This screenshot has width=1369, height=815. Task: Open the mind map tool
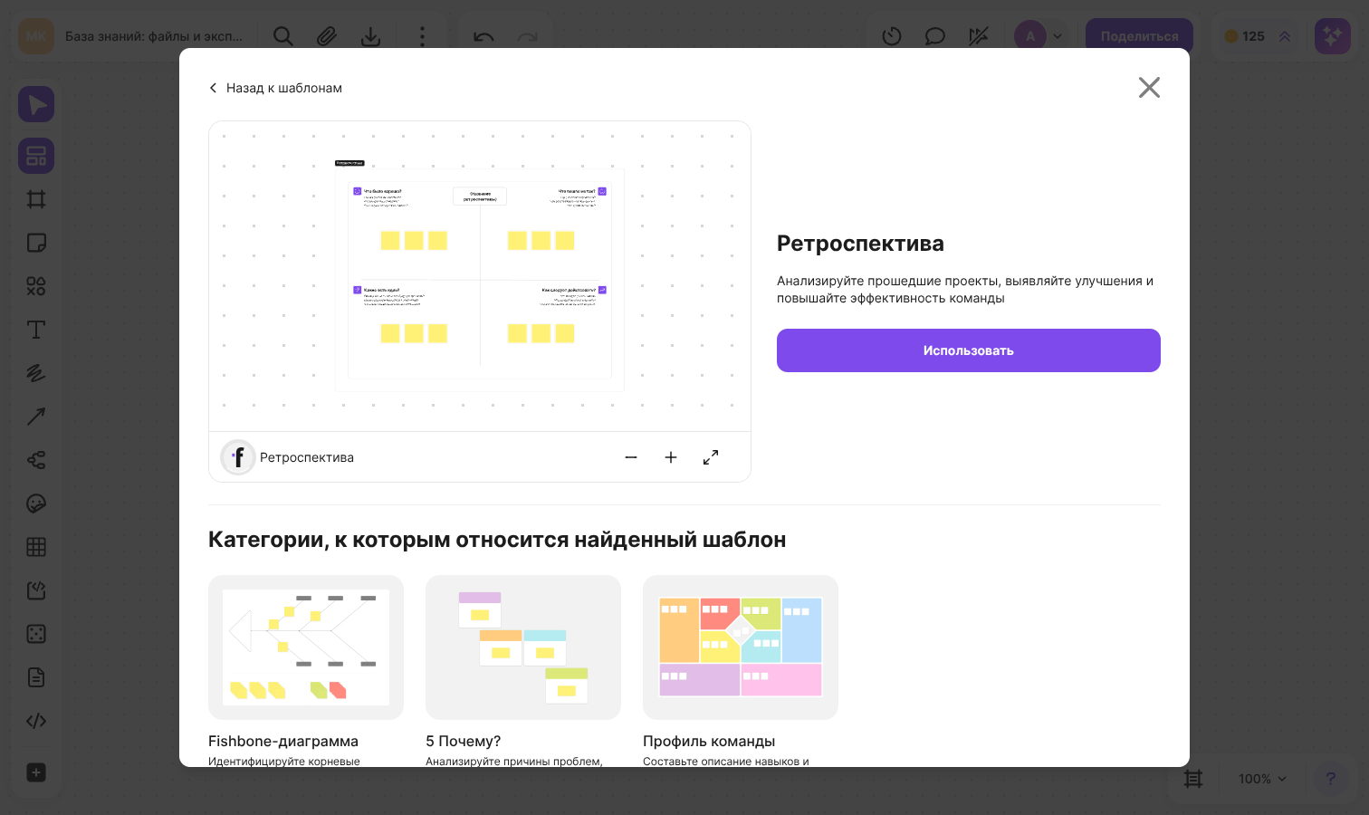pyautogui.click(x=36, y=460)
